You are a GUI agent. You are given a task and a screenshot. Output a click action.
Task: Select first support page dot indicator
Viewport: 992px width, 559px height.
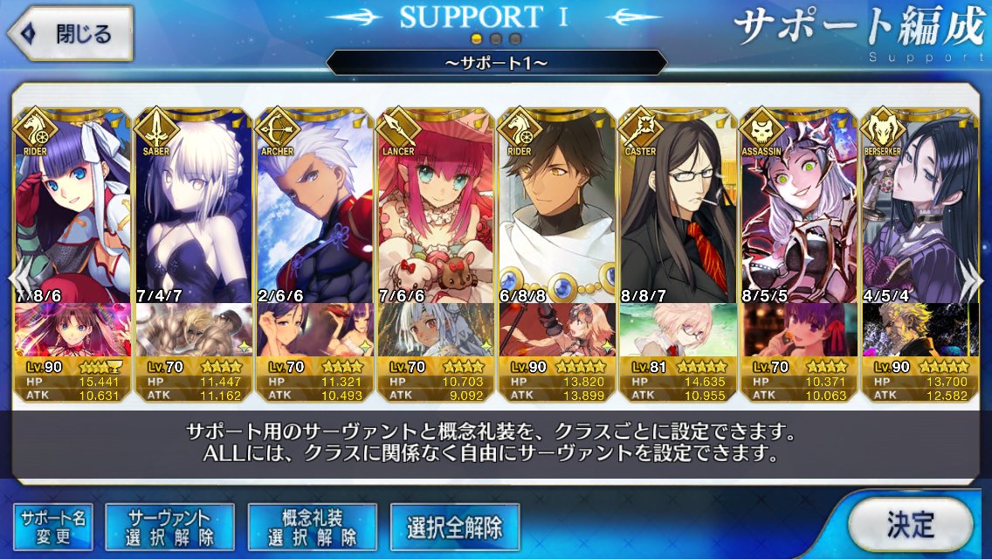pos(477,39)
